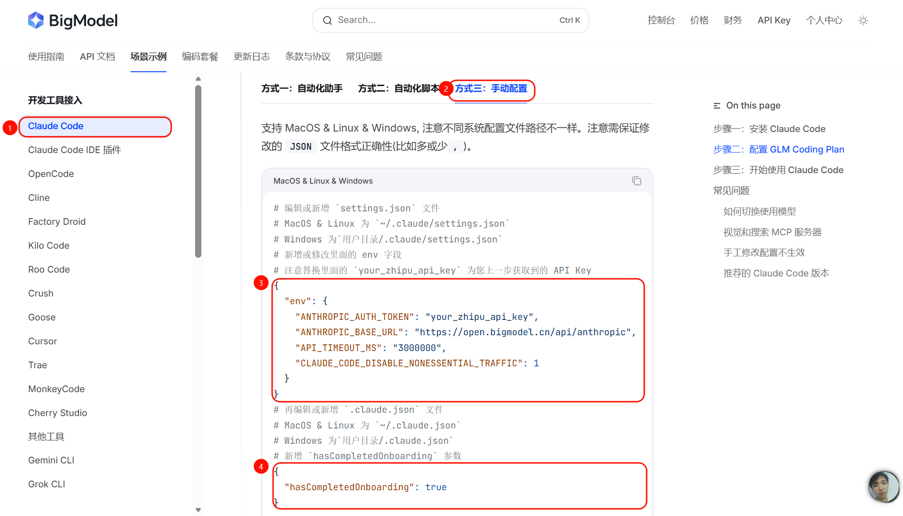Click the inline JSON code tag
Viewport: 903px width, 516px height.
point(301,146)
